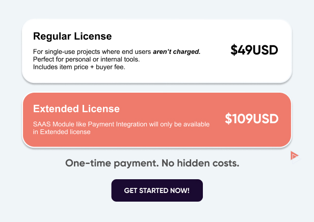The image size is (314, 222).
Task: Click the red play arrow icon
Action: tap(295, 155)
